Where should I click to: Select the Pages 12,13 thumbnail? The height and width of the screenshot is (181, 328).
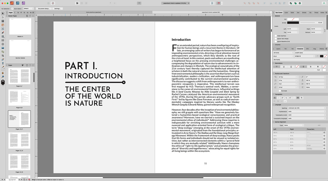pos(19,140)
